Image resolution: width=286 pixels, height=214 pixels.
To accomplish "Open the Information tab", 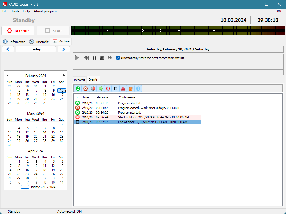I will pyautogui.click(x=14, y=42).
